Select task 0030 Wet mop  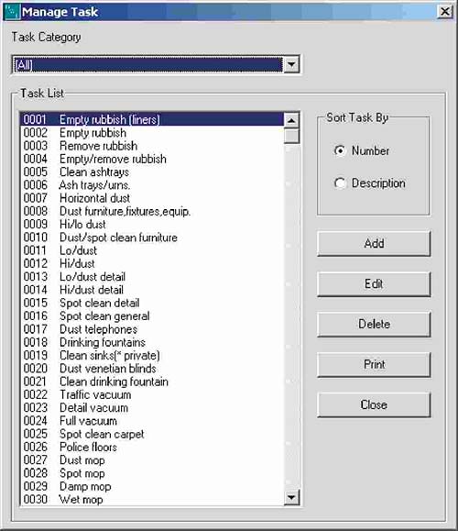(x=152, y=500)
